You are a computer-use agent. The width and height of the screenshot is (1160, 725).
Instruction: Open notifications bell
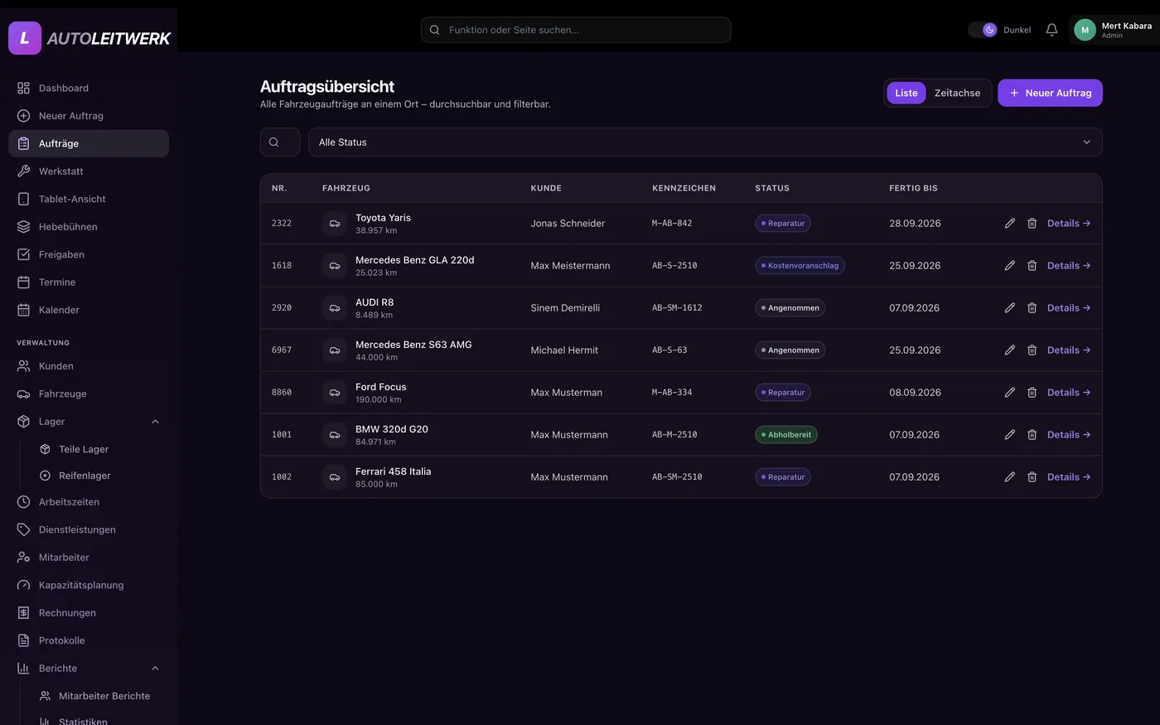tap(1051, 30)
